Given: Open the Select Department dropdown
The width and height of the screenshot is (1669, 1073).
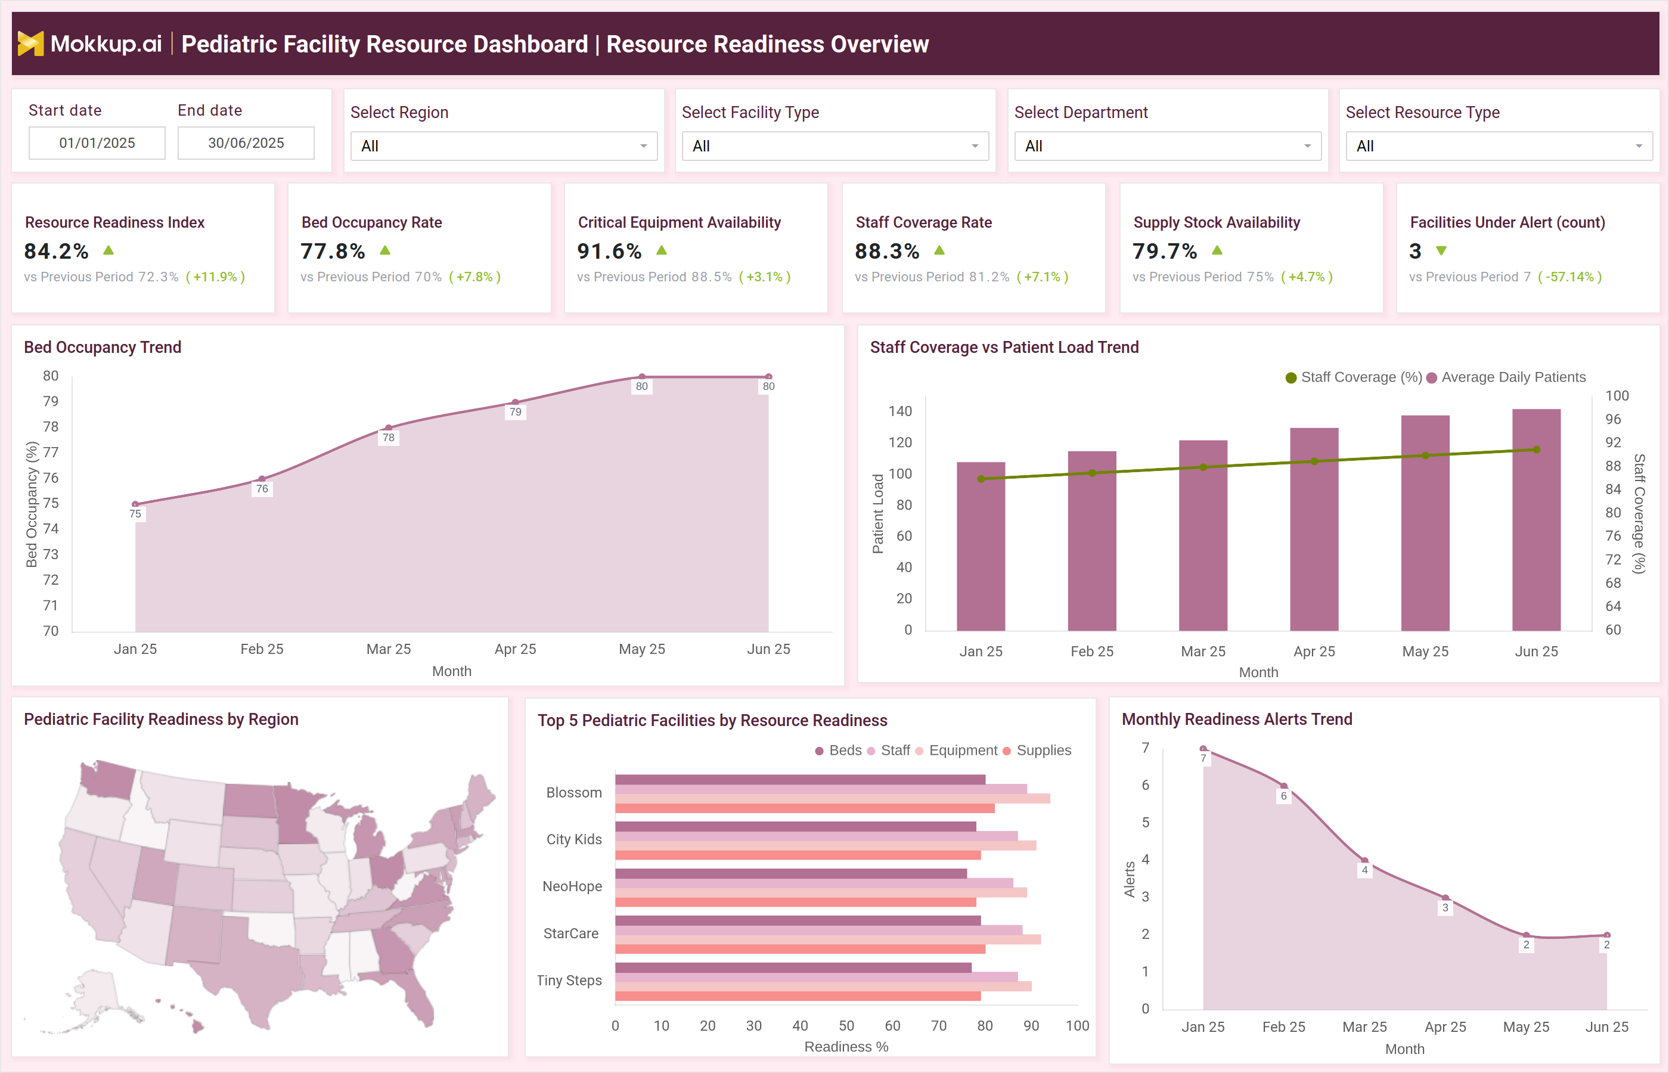Looking at the screenshot, I should pos(1168,146).
